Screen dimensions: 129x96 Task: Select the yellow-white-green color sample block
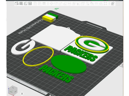pyautogui.click(x=50, y=17)
